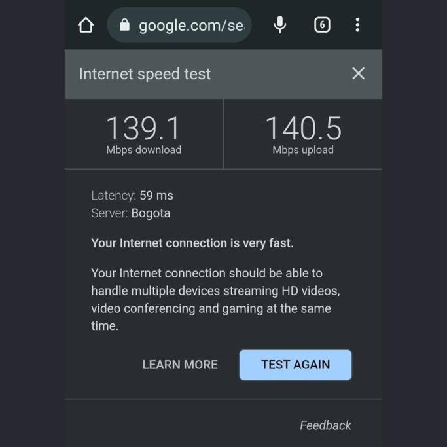Open the tab switcher showing 6 tabs
Image resolution: width=447 pixels, height=447 pixels.
321,25
